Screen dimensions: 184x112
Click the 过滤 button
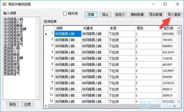coord(28,104)
